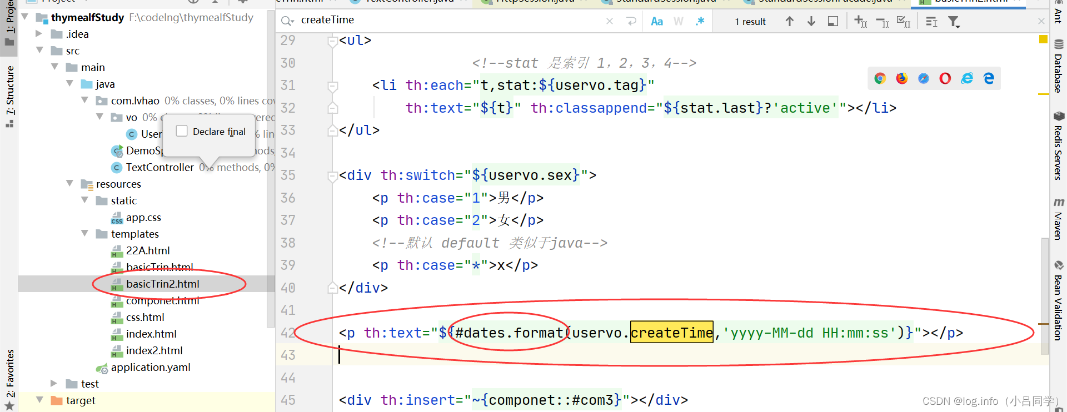Click the '1 result' search count
The height and width of the screenshot is (412, 1067).
click(x=750, y=22)
